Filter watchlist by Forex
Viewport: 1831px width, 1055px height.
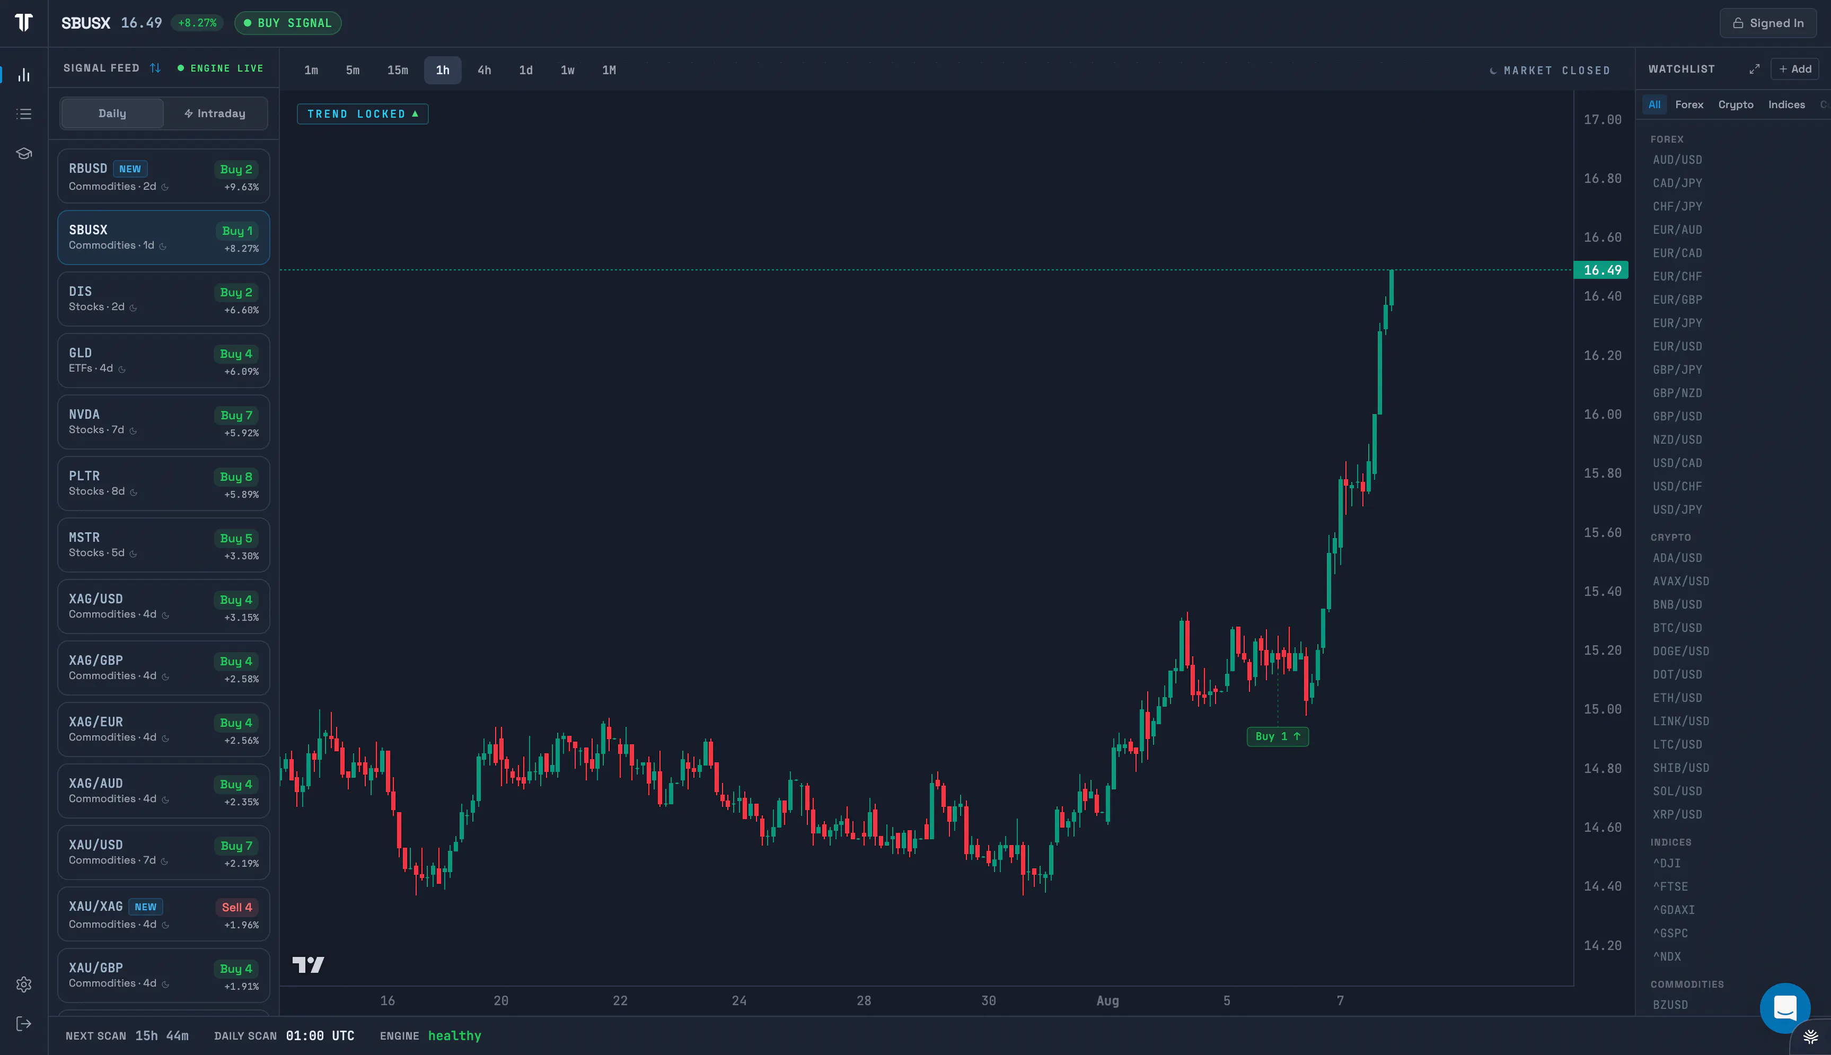(x=1689, y=104)
